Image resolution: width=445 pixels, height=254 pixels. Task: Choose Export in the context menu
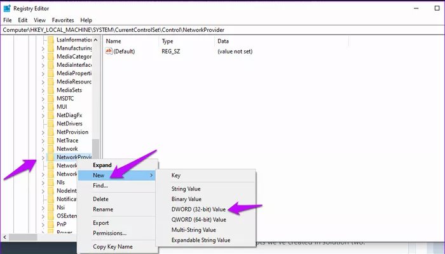point(117,223)
